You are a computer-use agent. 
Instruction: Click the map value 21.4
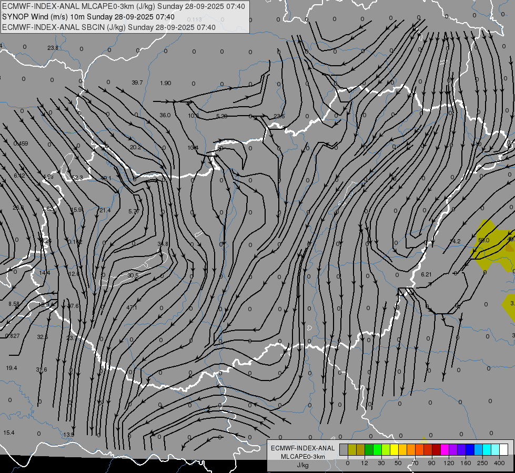point(105,210)
